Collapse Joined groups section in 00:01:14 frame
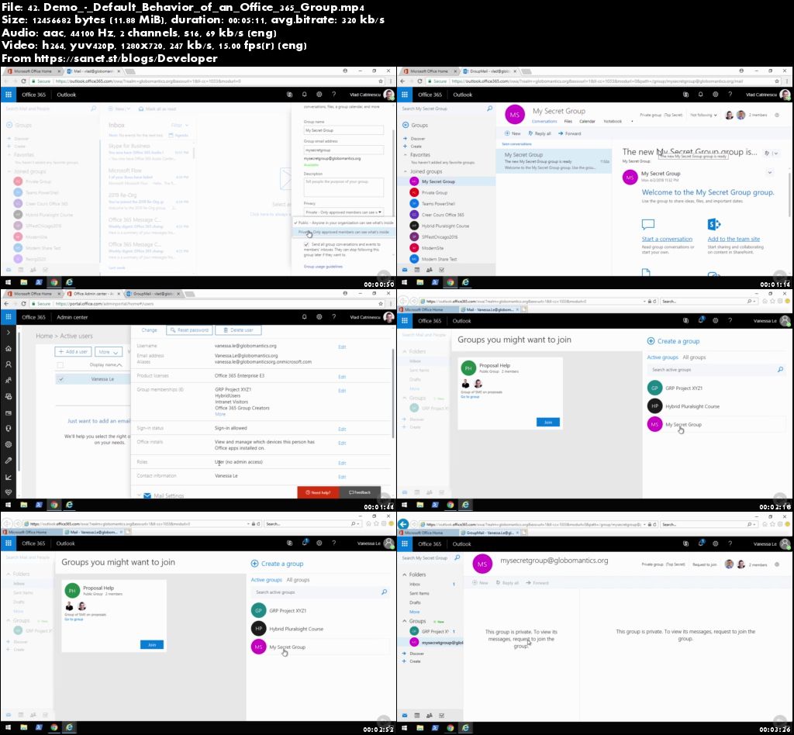 405,171
